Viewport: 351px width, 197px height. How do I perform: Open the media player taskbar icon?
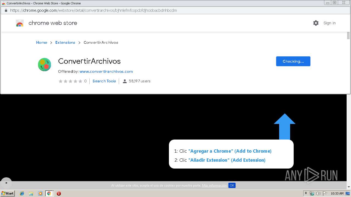click(40, 193)
